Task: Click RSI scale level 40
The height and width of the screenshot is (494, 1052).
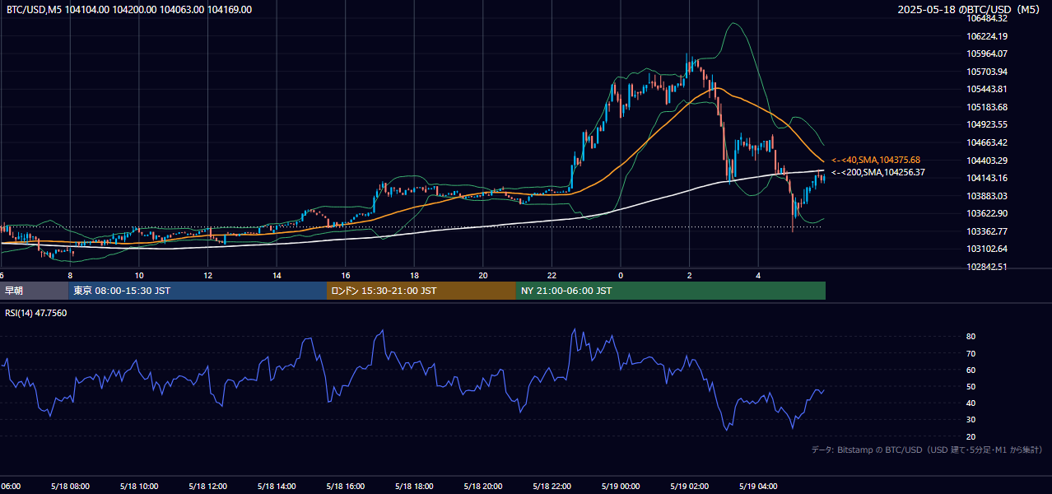Action: (x=971, y=403)
